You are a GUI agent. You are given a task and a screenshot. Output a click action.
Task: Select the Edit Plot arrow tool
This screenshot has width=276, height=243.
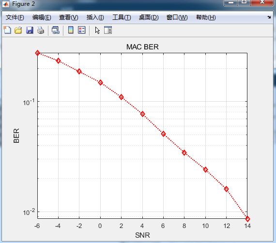pyautogui.click(x=97, y=30)
